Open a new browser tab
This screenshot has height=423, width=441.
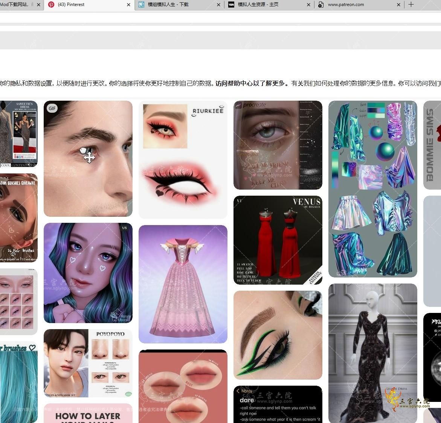tap(411, 5)
